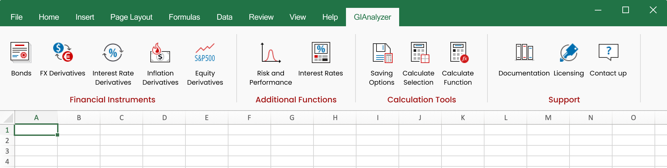Select column D header

click(164, 118)
